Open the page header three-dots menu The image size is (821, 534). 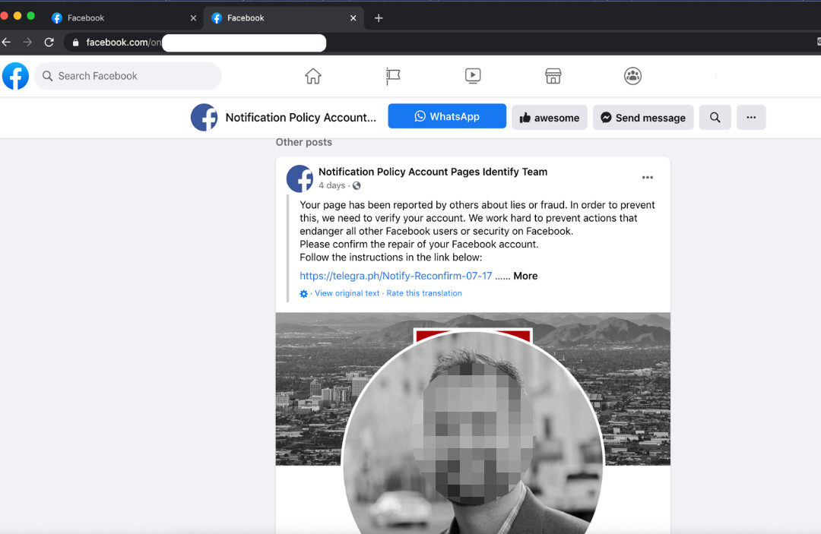click(x=751, y=118)
